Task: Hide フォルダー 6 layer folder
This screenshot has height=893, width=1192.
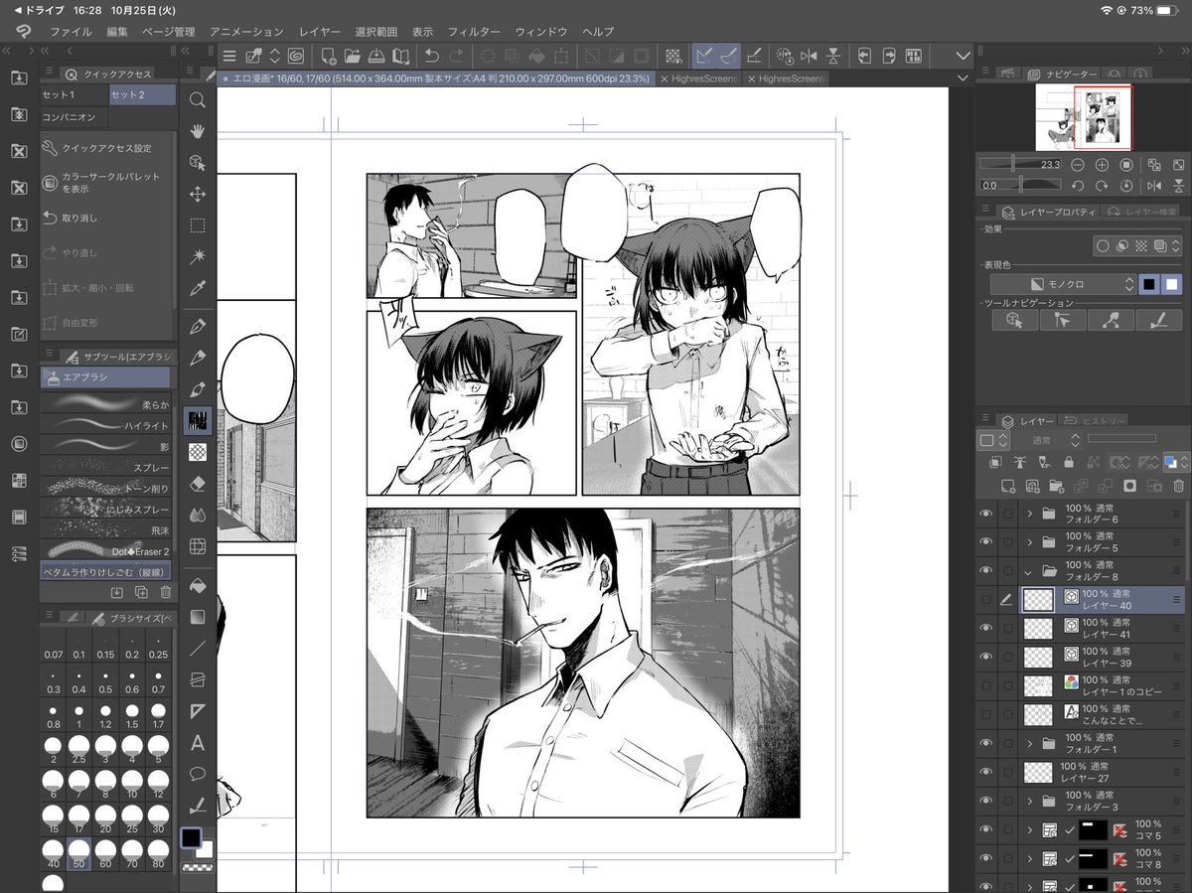Action: pos(986,514)
